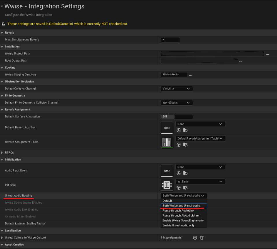This screenshot has width=277, height=249.
Task: Click the Unreal Audio Routing label
Action: click(18, 195)
